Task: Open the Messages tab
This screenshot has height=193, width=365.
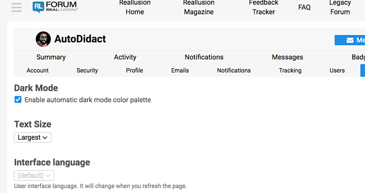Action: point(287,57)
